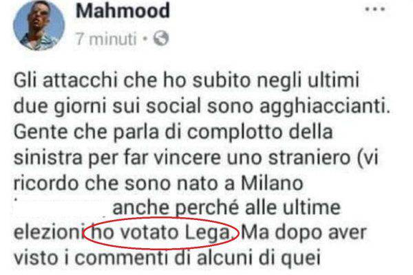Click the blanked-out gap before "anche"
The width and height of the screenshot is (413, 275).
(x=61, y=208)
